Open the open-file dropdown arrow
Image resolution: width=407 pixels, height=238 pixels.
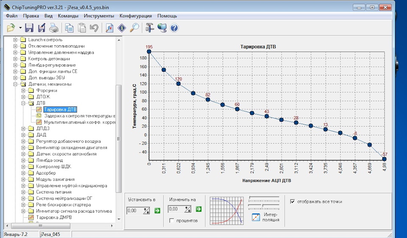point(20,28)
